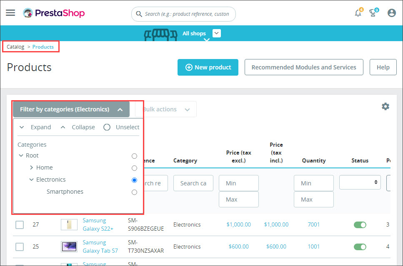Click quantity 1001
Image resolution: width=403 pixels, height=266 pixels.
[x=314, y=247]
